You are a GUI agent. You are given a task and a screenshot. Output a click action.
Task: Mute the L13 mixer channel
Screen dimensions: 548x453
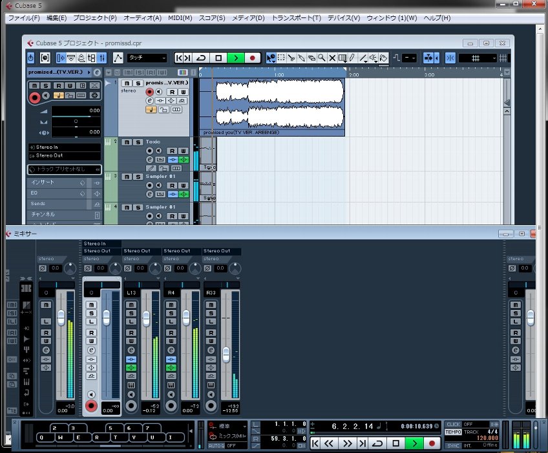coord(131,305)
